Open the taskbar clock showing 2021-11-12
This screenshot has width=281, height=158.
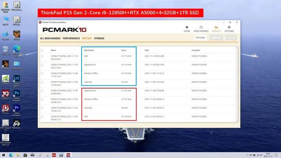(268, 155)
